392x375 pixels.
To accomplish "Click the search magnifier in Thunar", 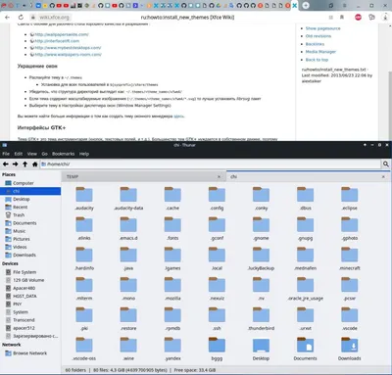I will (386, 164).
